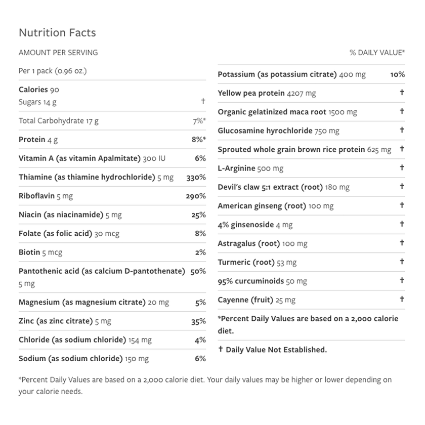The height and width of the screenshot is (425, 425).
Task: Select the Zinc (as zinc citrate) row
Action: [65, 321]
